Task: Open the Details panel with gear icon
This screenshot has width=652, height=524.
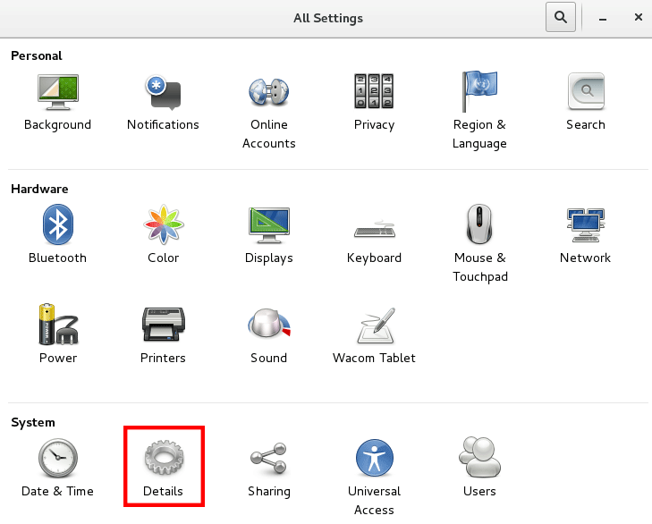Action: (x=164, y=468)
